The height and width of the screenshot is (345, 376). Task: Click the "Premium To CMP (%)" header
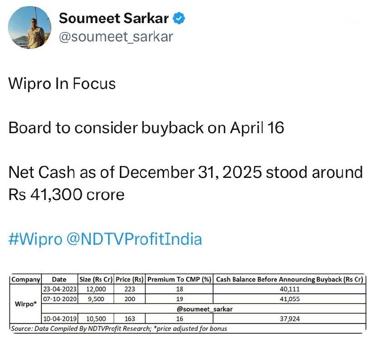point(179,280)
